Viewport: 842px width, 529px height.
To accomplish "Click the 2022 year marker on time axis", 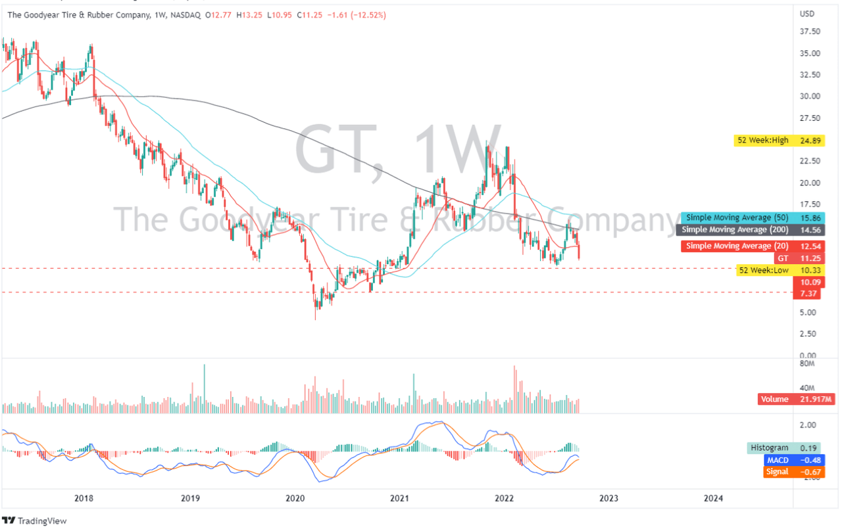I will (505, 498).
